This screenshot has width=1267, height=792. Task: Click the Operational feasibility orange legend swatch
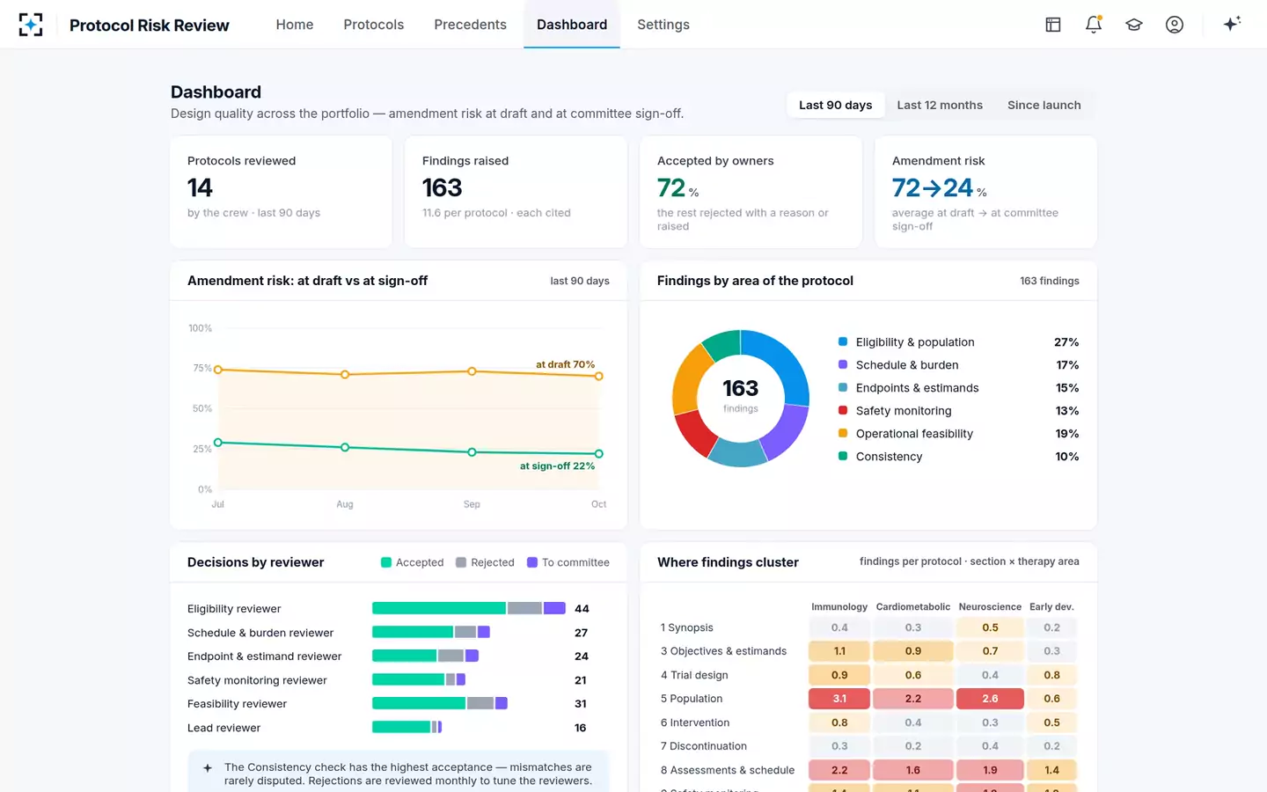[x=843, y=433]
